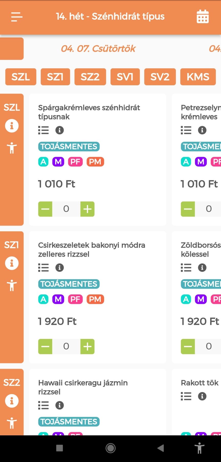Decrease Petrezselyem krémleves quantity with minus
The image size is (221, 462).
(188, 209)
